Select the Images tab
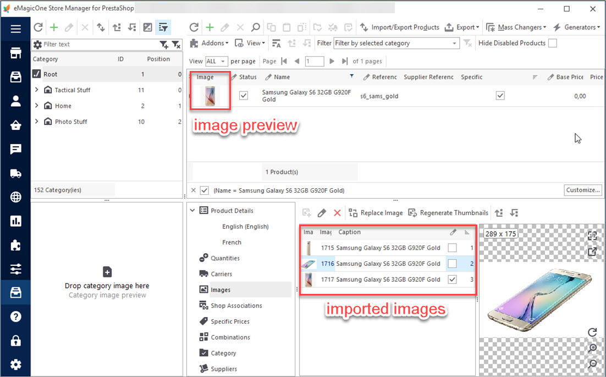This screenshot has width=606, height=377. point(245,289)
